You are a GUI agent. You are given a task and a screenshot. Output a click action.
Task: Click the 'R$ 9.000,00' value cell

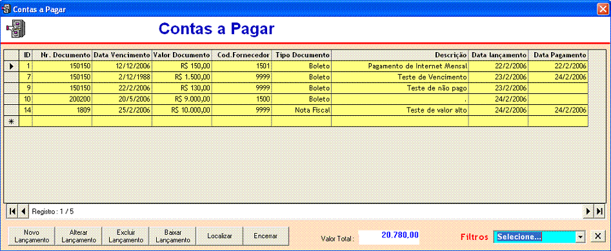[182, 99]
